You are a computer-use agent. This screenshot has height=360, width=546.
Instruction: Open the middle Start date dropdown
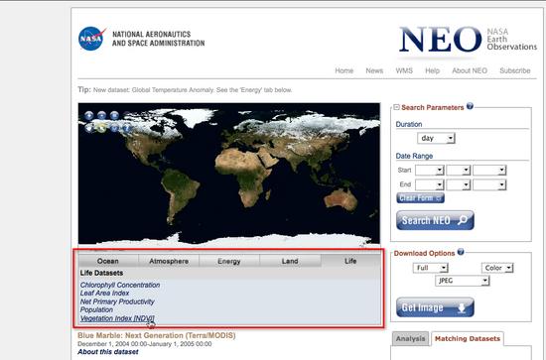coord(459,171)
